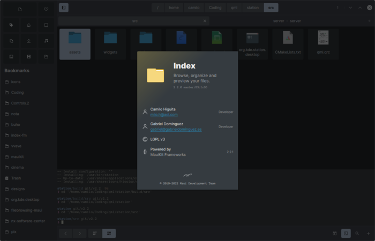Screen dimensions: 375x241
Task: Open the nota bookmark
Action: click(29, 114)
